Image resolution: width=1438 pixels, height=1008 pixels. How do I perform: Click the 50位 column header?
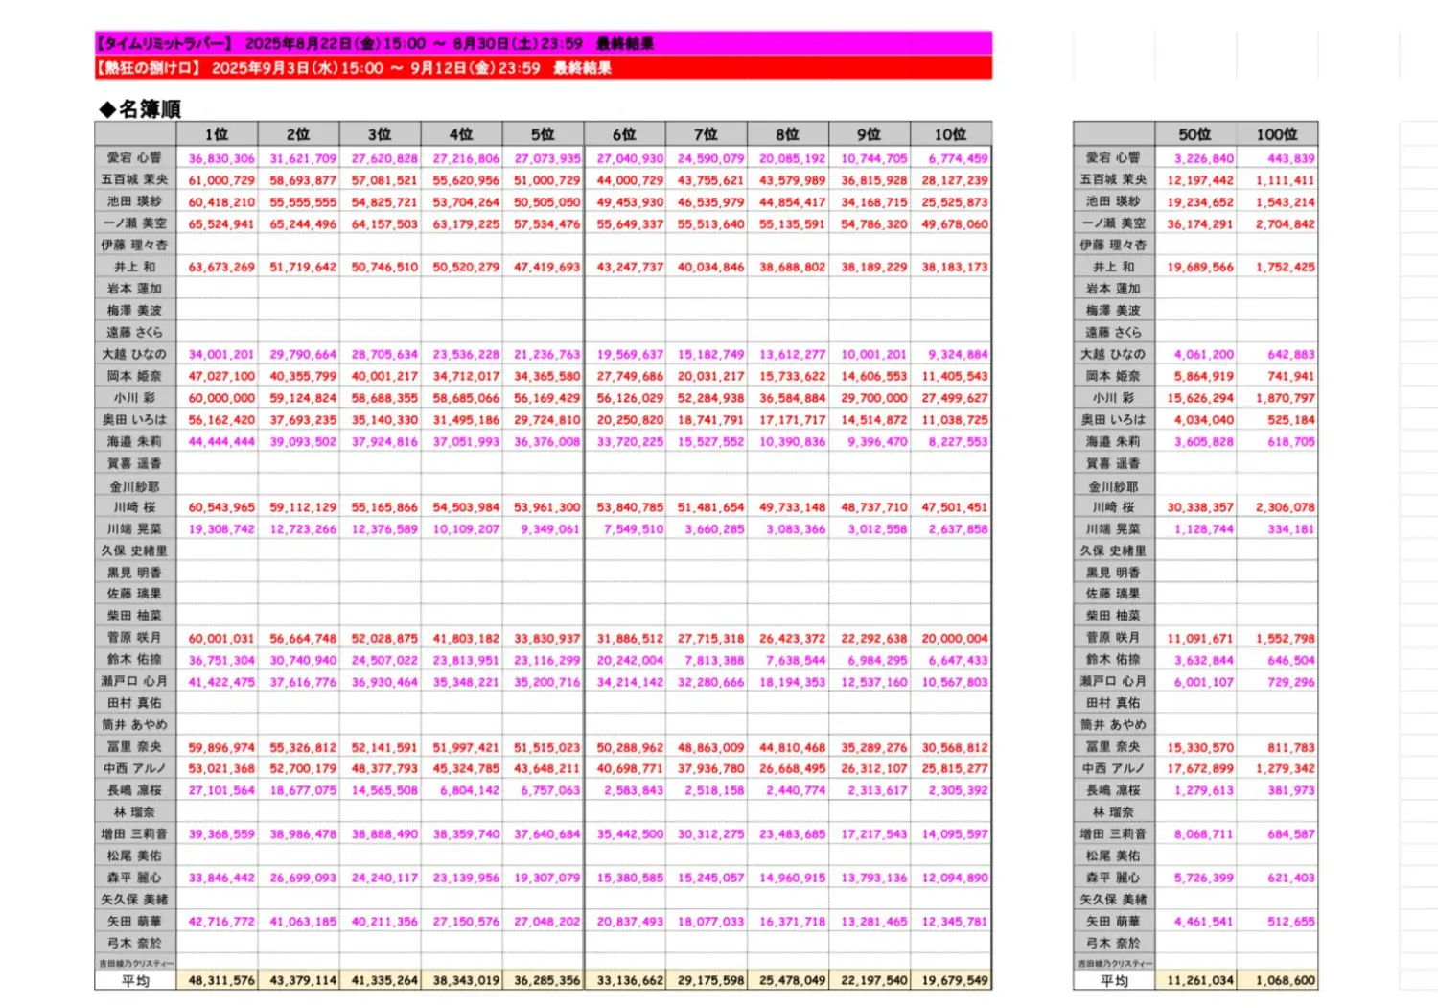coord(1194,134)
